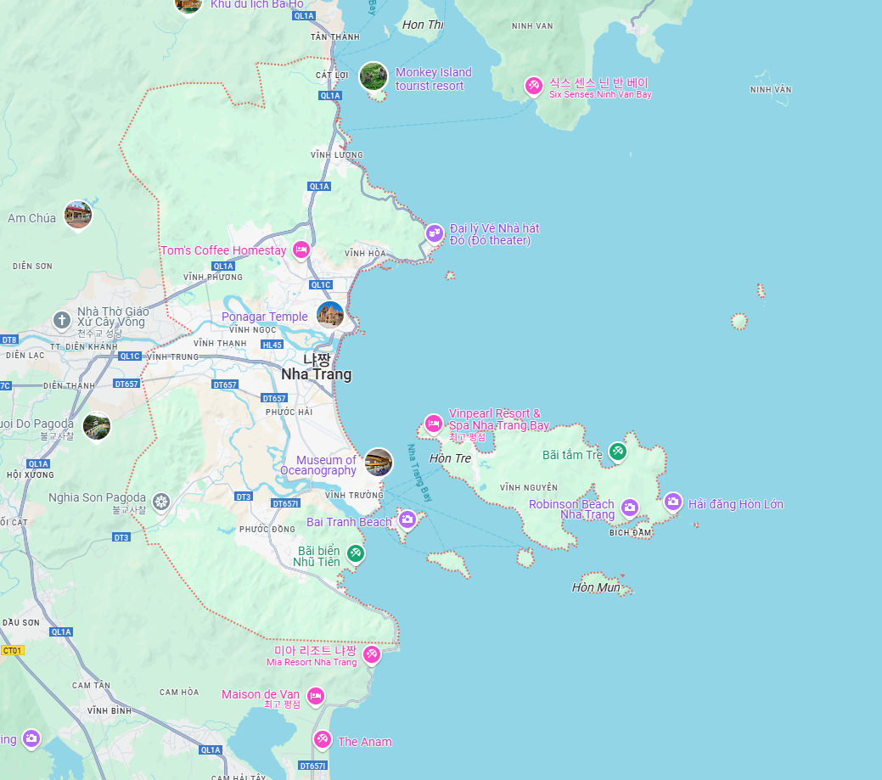Screen dimensions: 882x780
Task: Click the QL1C shield near Vĩnh Hòa
Action: point(321,285)
